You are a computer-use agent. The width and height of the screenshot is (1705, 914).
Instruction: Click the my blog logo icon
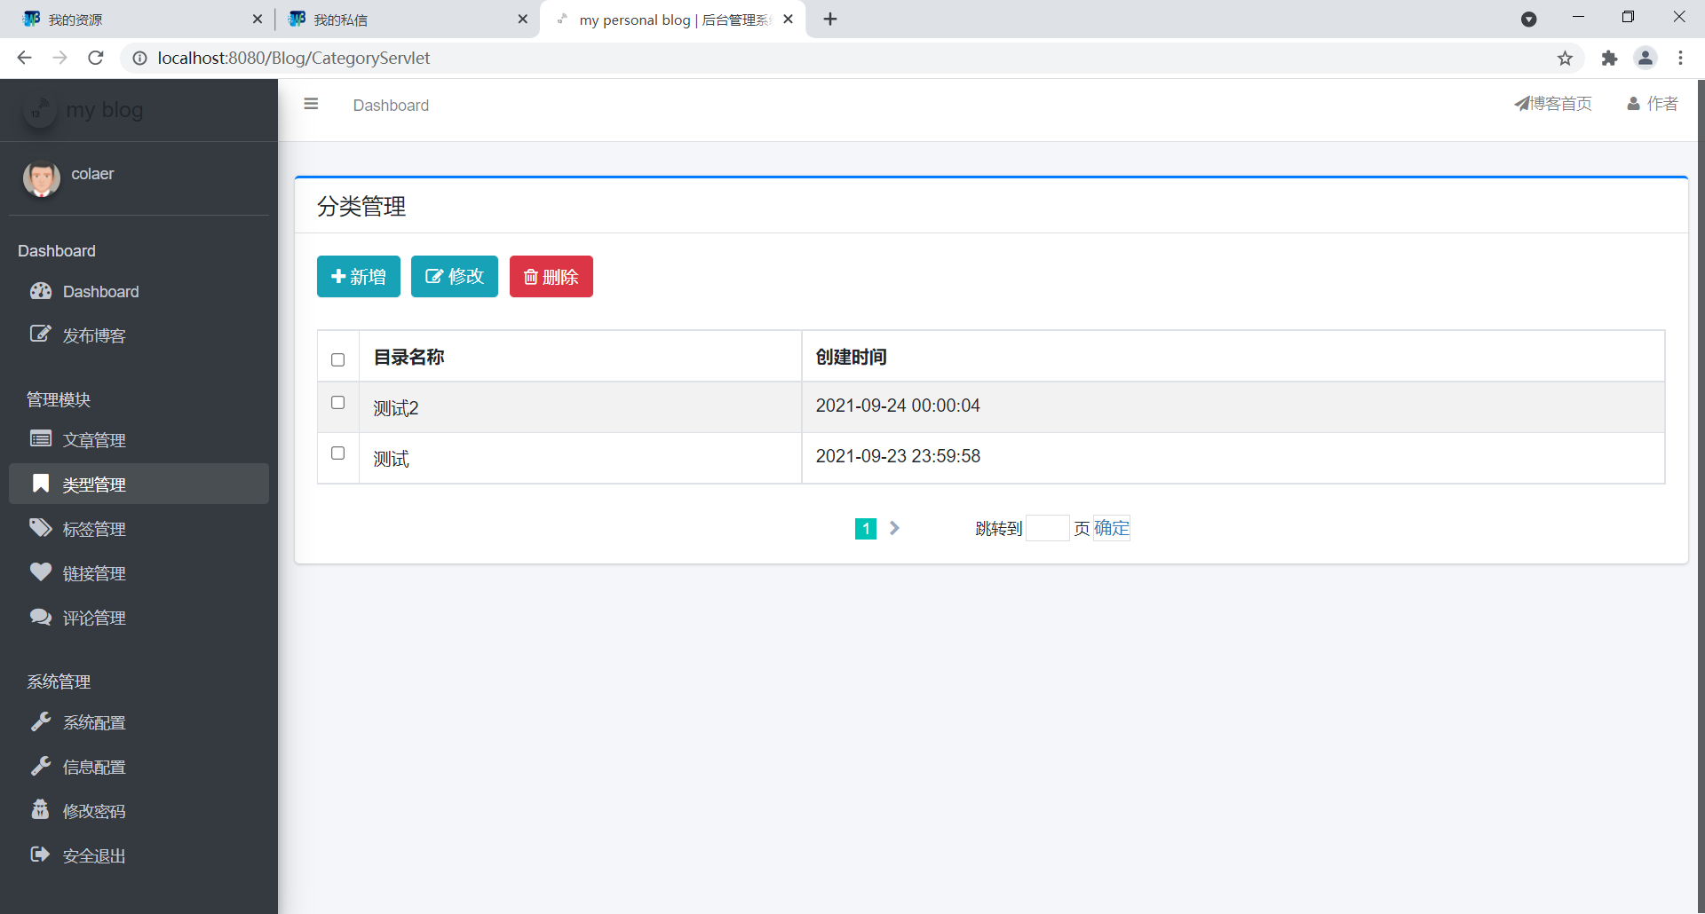point(39,110)
